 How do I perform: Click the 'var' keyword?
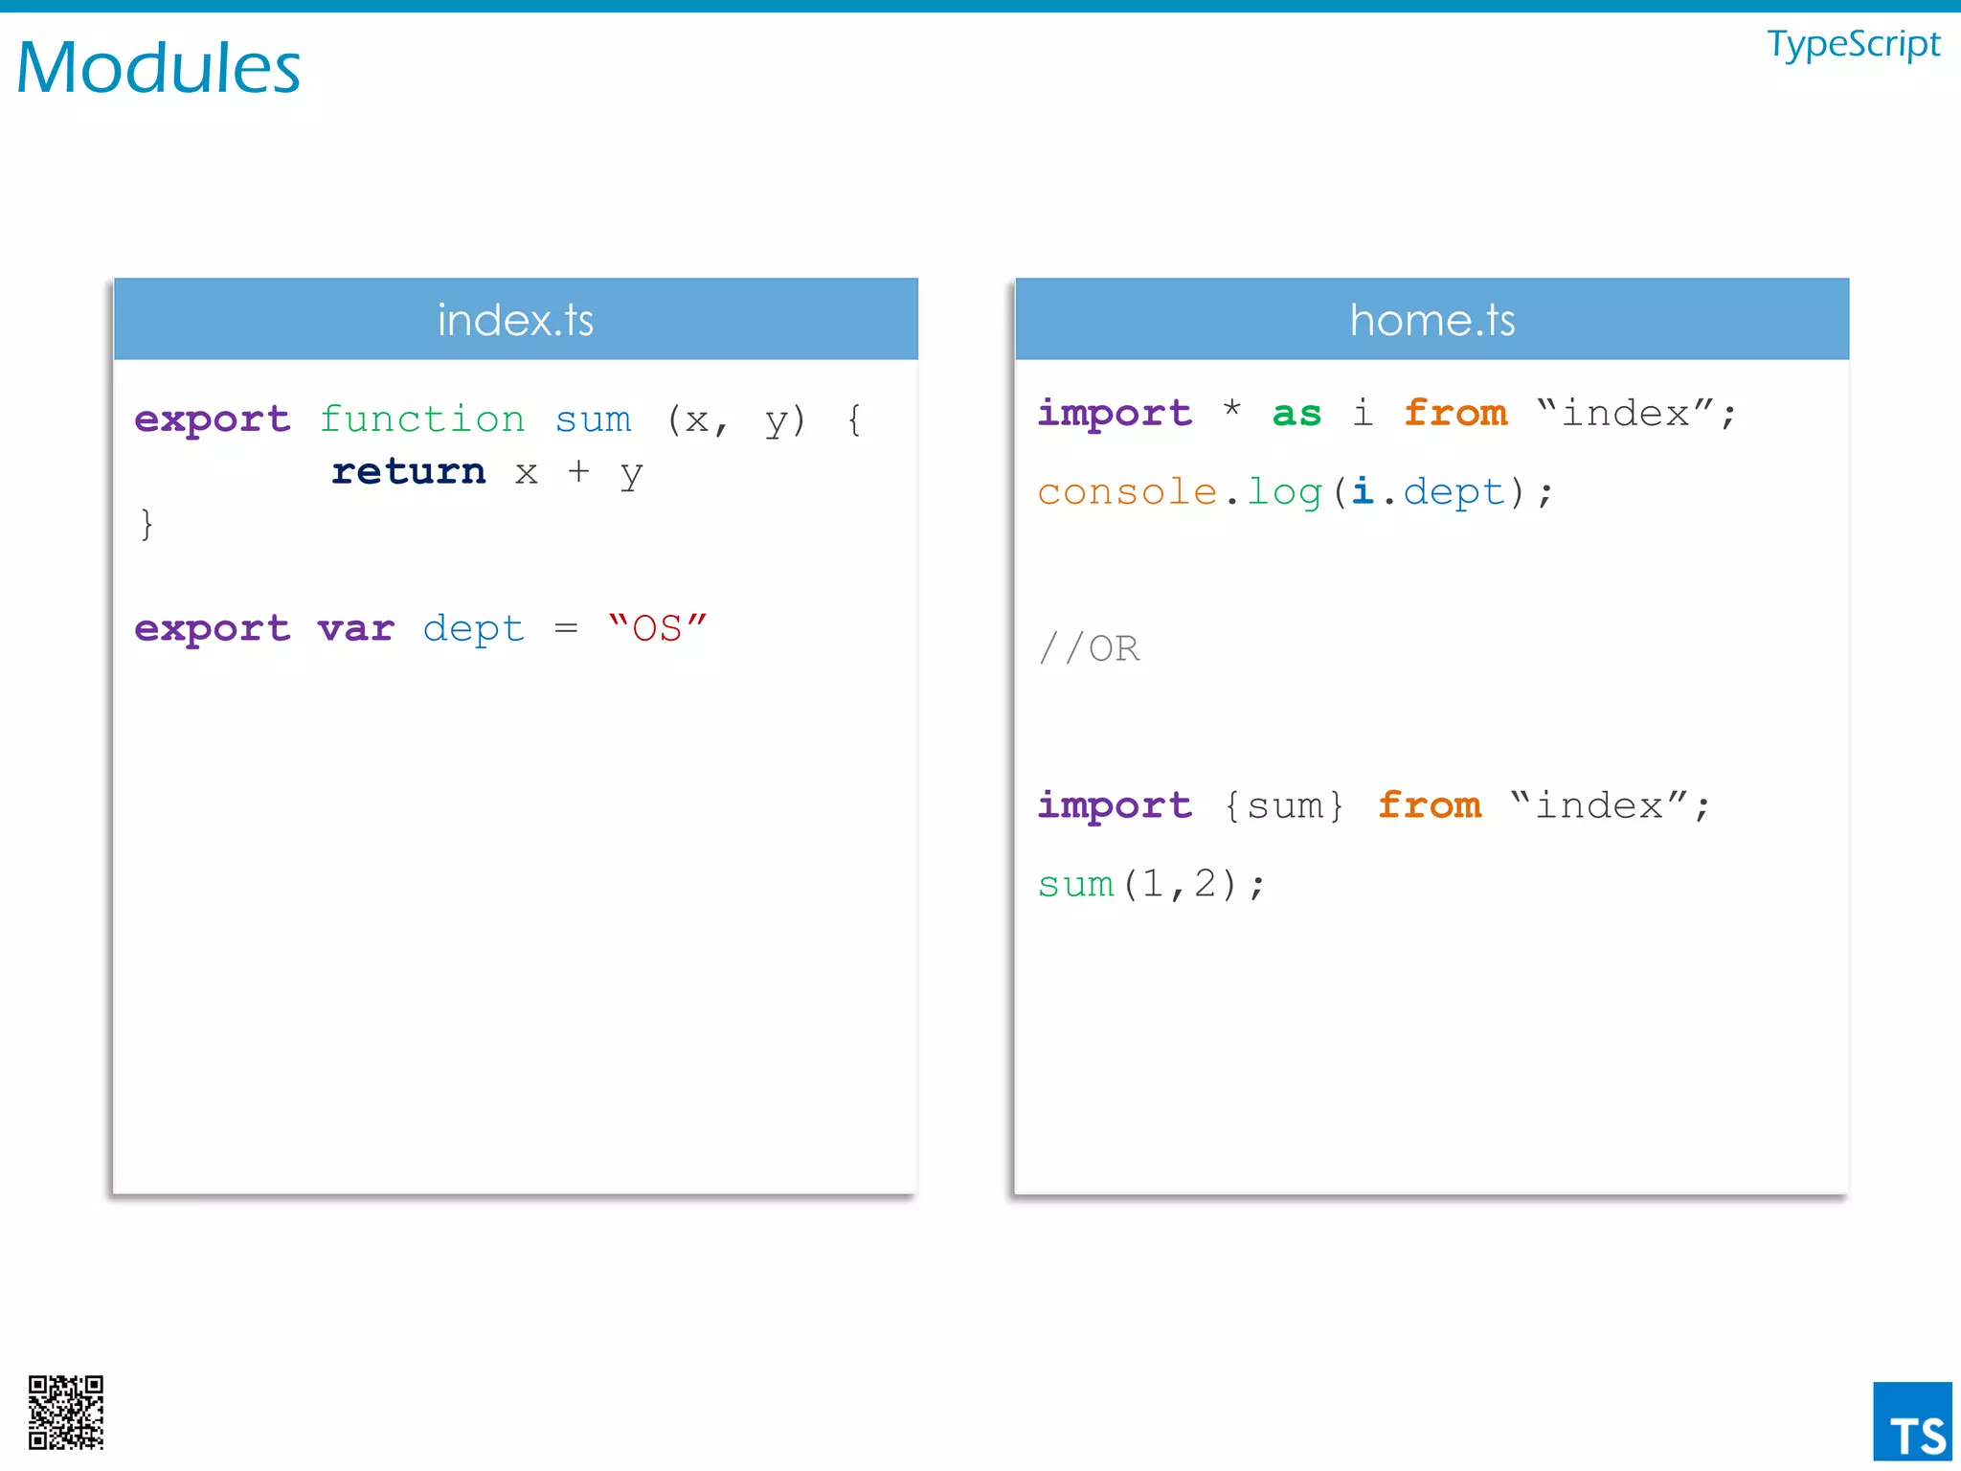coord(356,628)
